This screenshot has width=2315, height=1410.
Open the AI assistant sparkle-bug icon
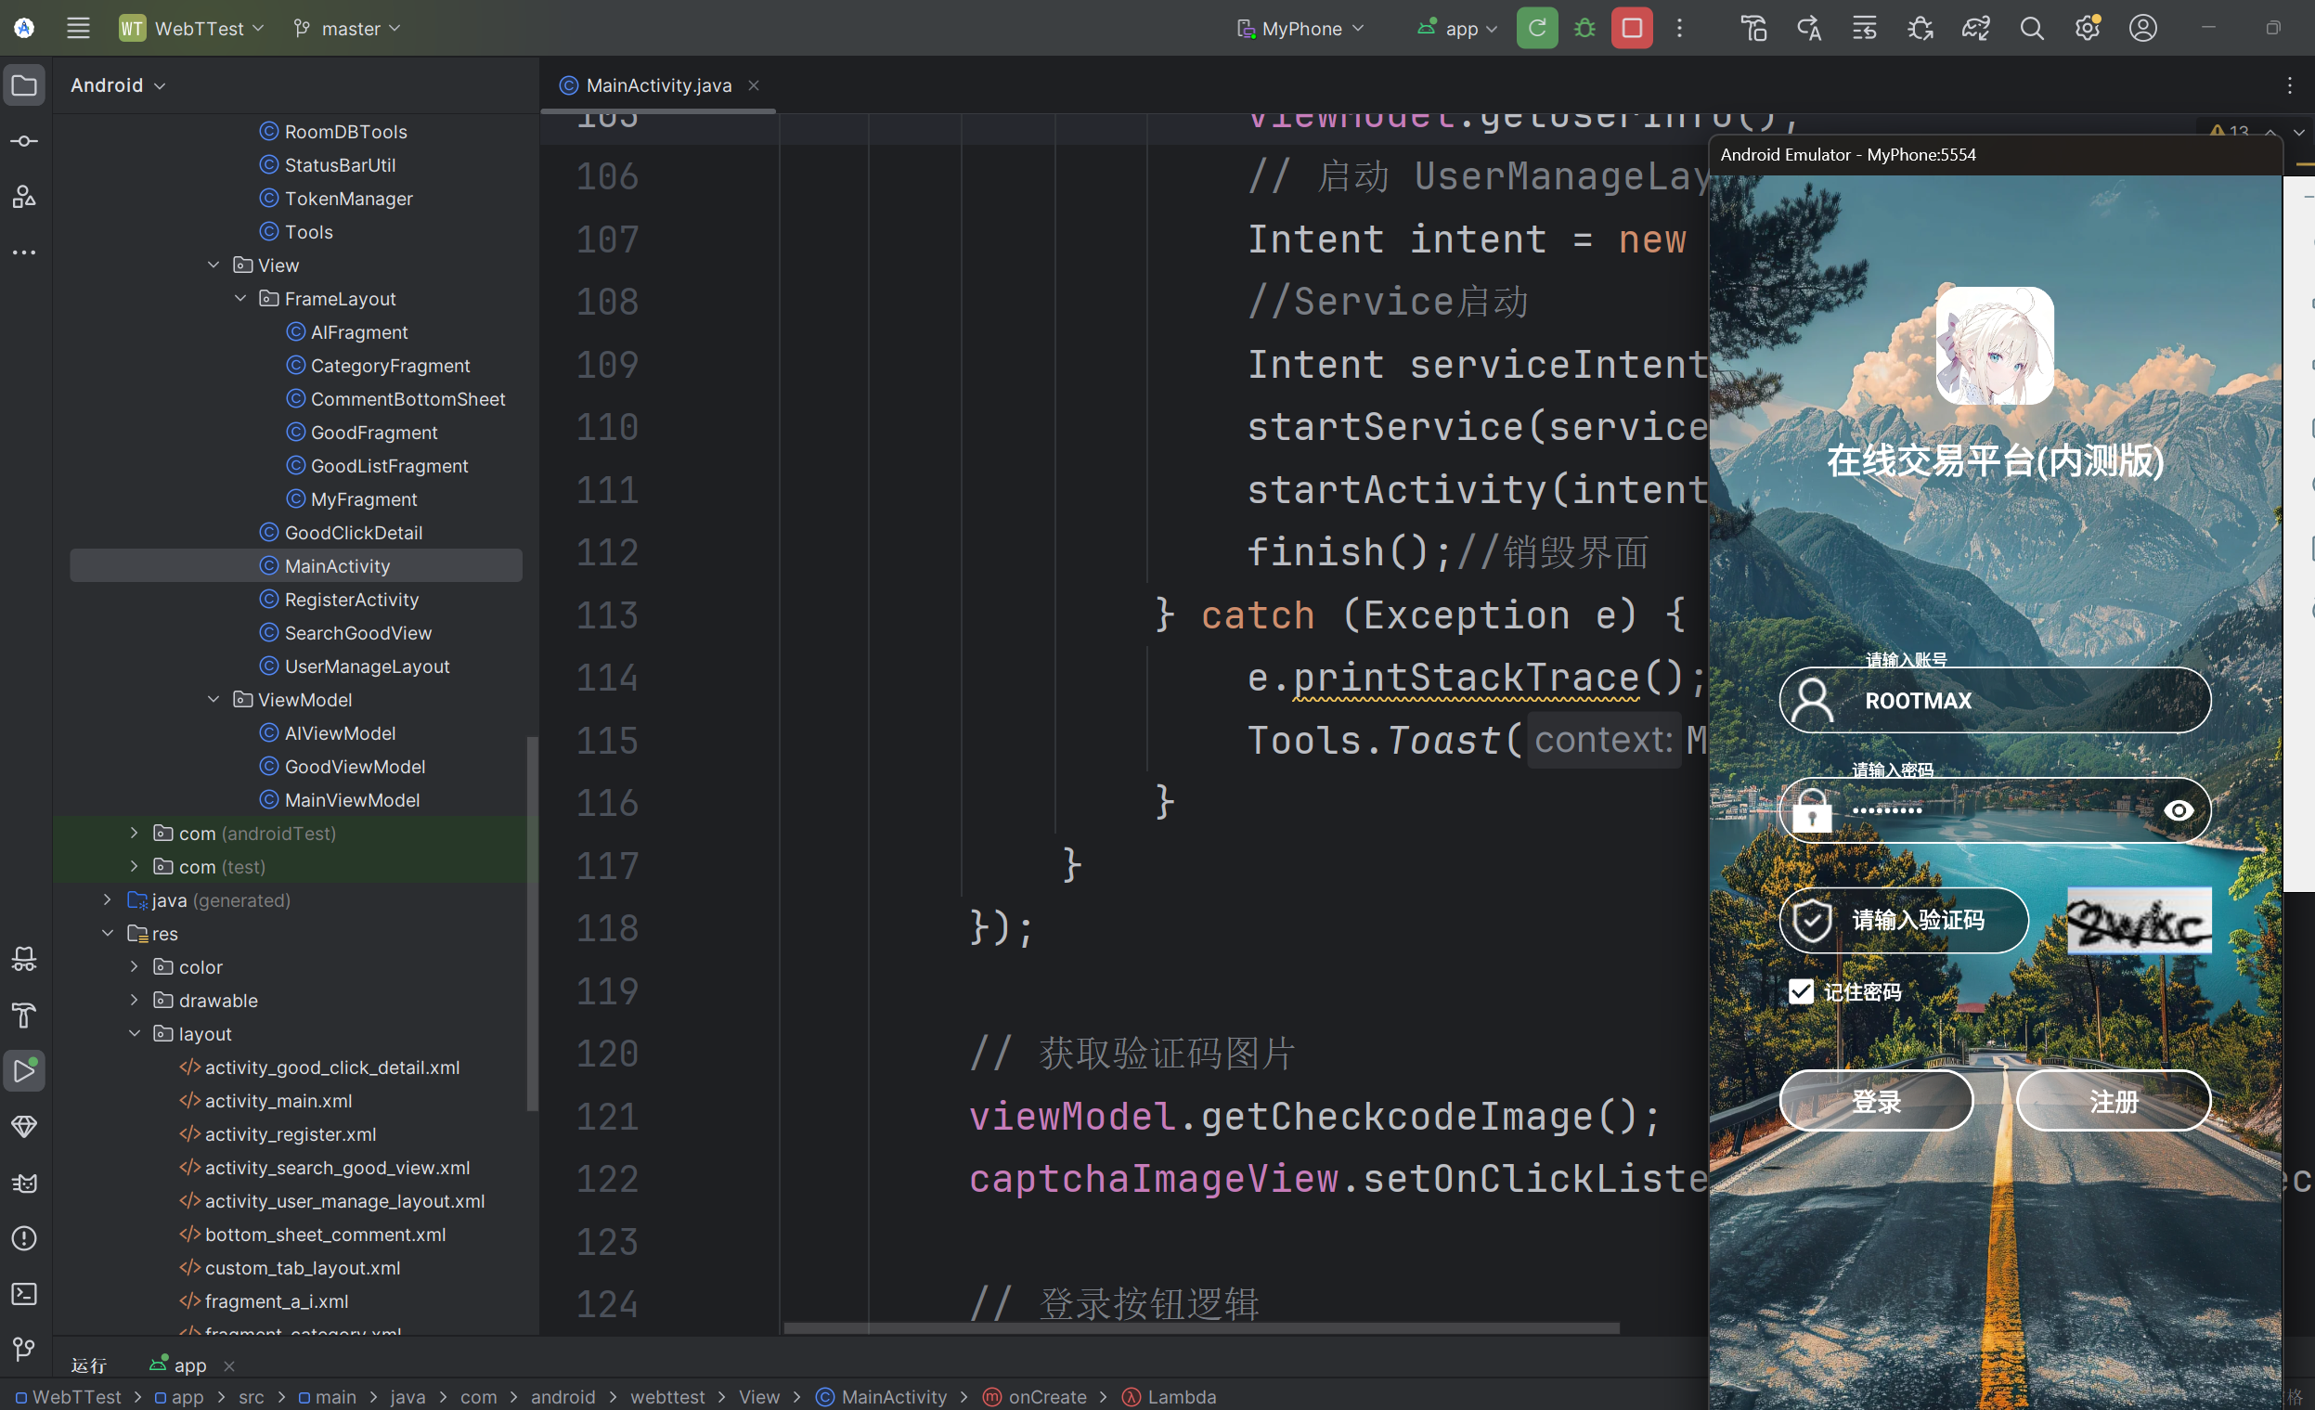tap(1920, 28)
